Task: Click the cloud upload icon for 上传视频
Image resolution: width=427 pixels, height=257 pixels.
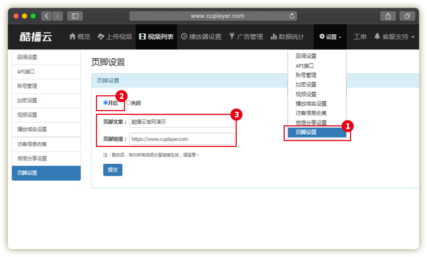Action: pos(101,37)
